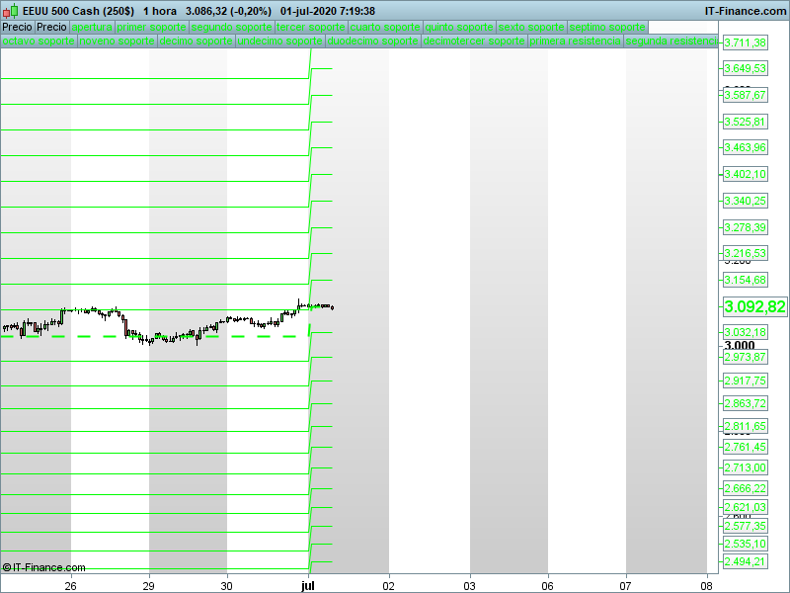Select the 'primer soporte' label
The image size is (790, 593).
(152, 28)
